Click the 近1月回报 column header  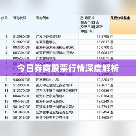87,18
